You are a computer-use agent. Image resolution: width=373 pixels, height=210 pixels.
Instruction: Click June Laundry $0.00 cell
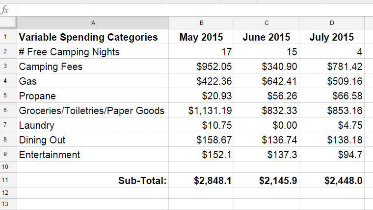266,125
